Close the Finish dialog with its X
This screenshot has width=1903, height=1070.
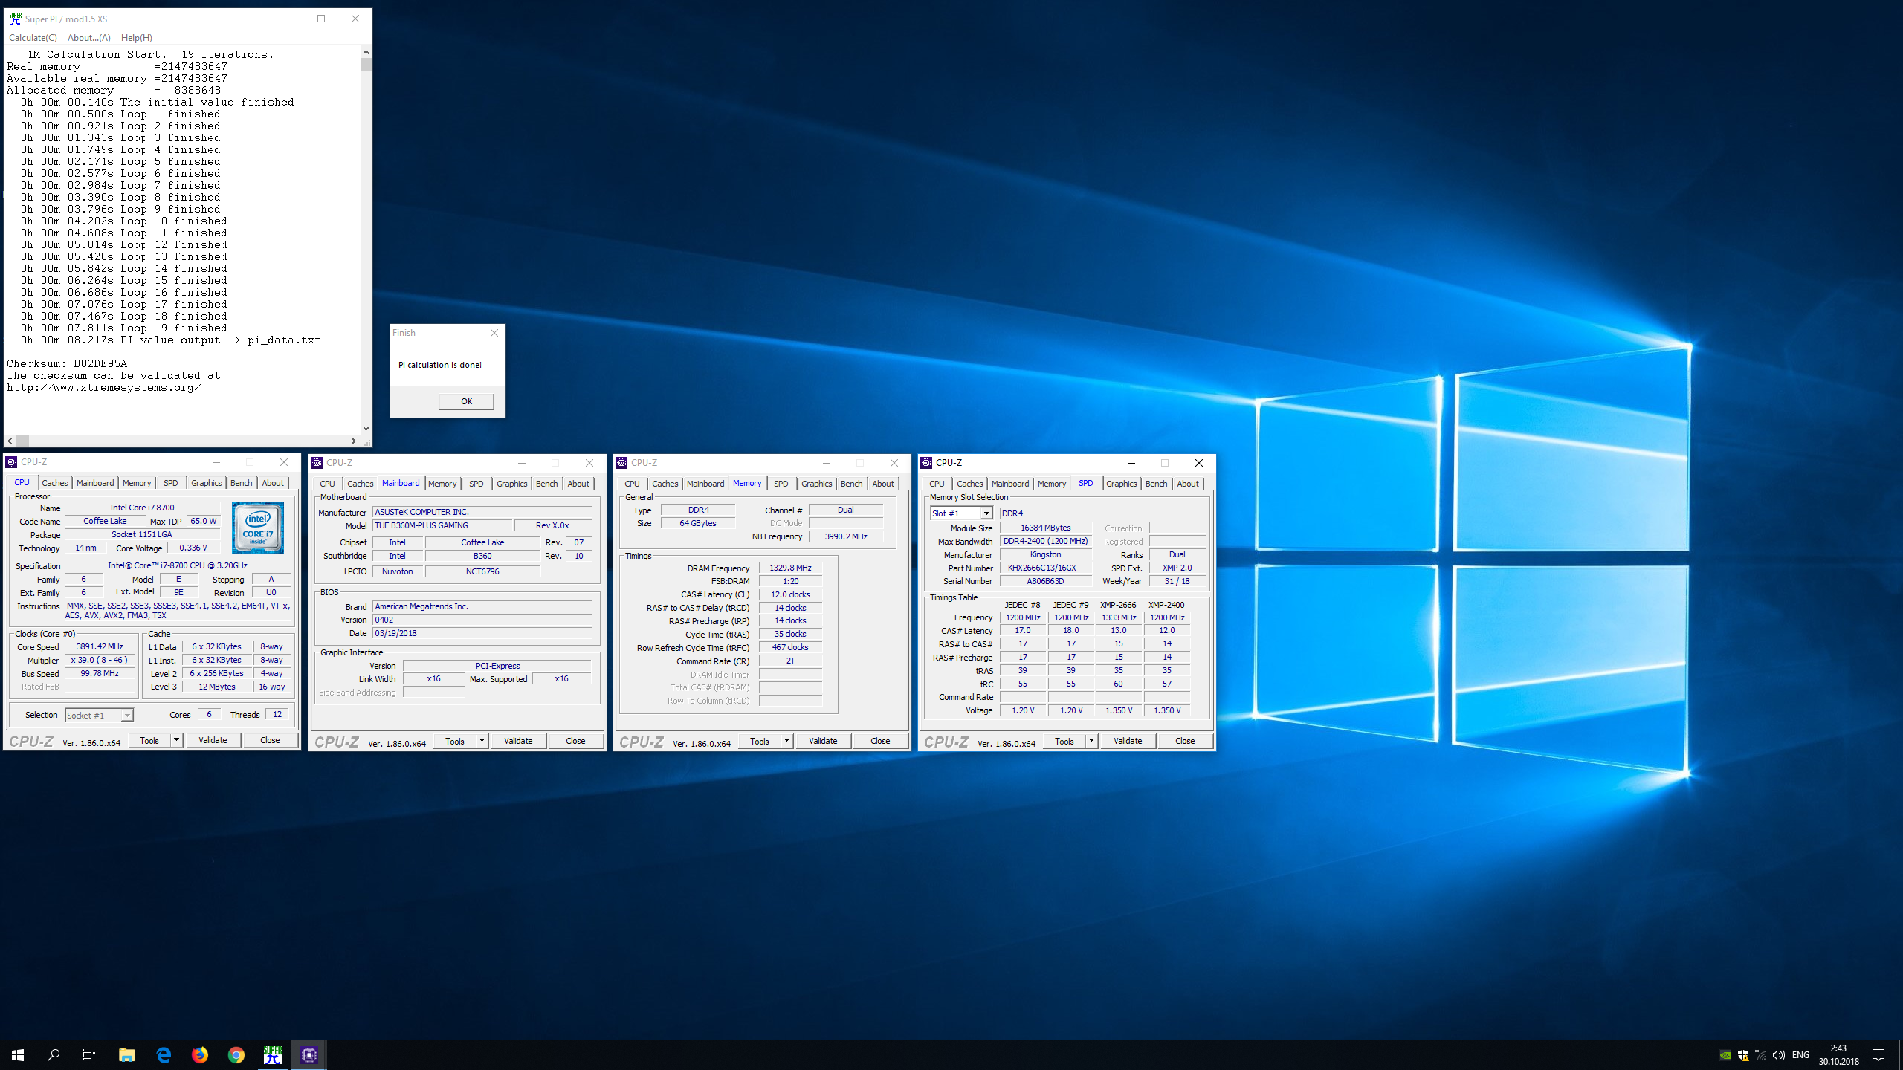coord(494,333)
